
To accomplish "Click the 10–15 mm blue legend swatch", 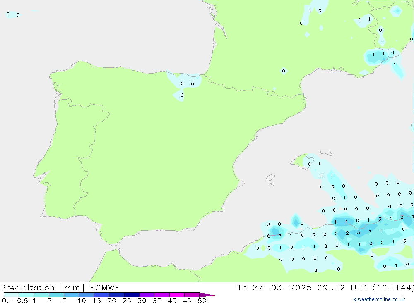I will 87,295.
